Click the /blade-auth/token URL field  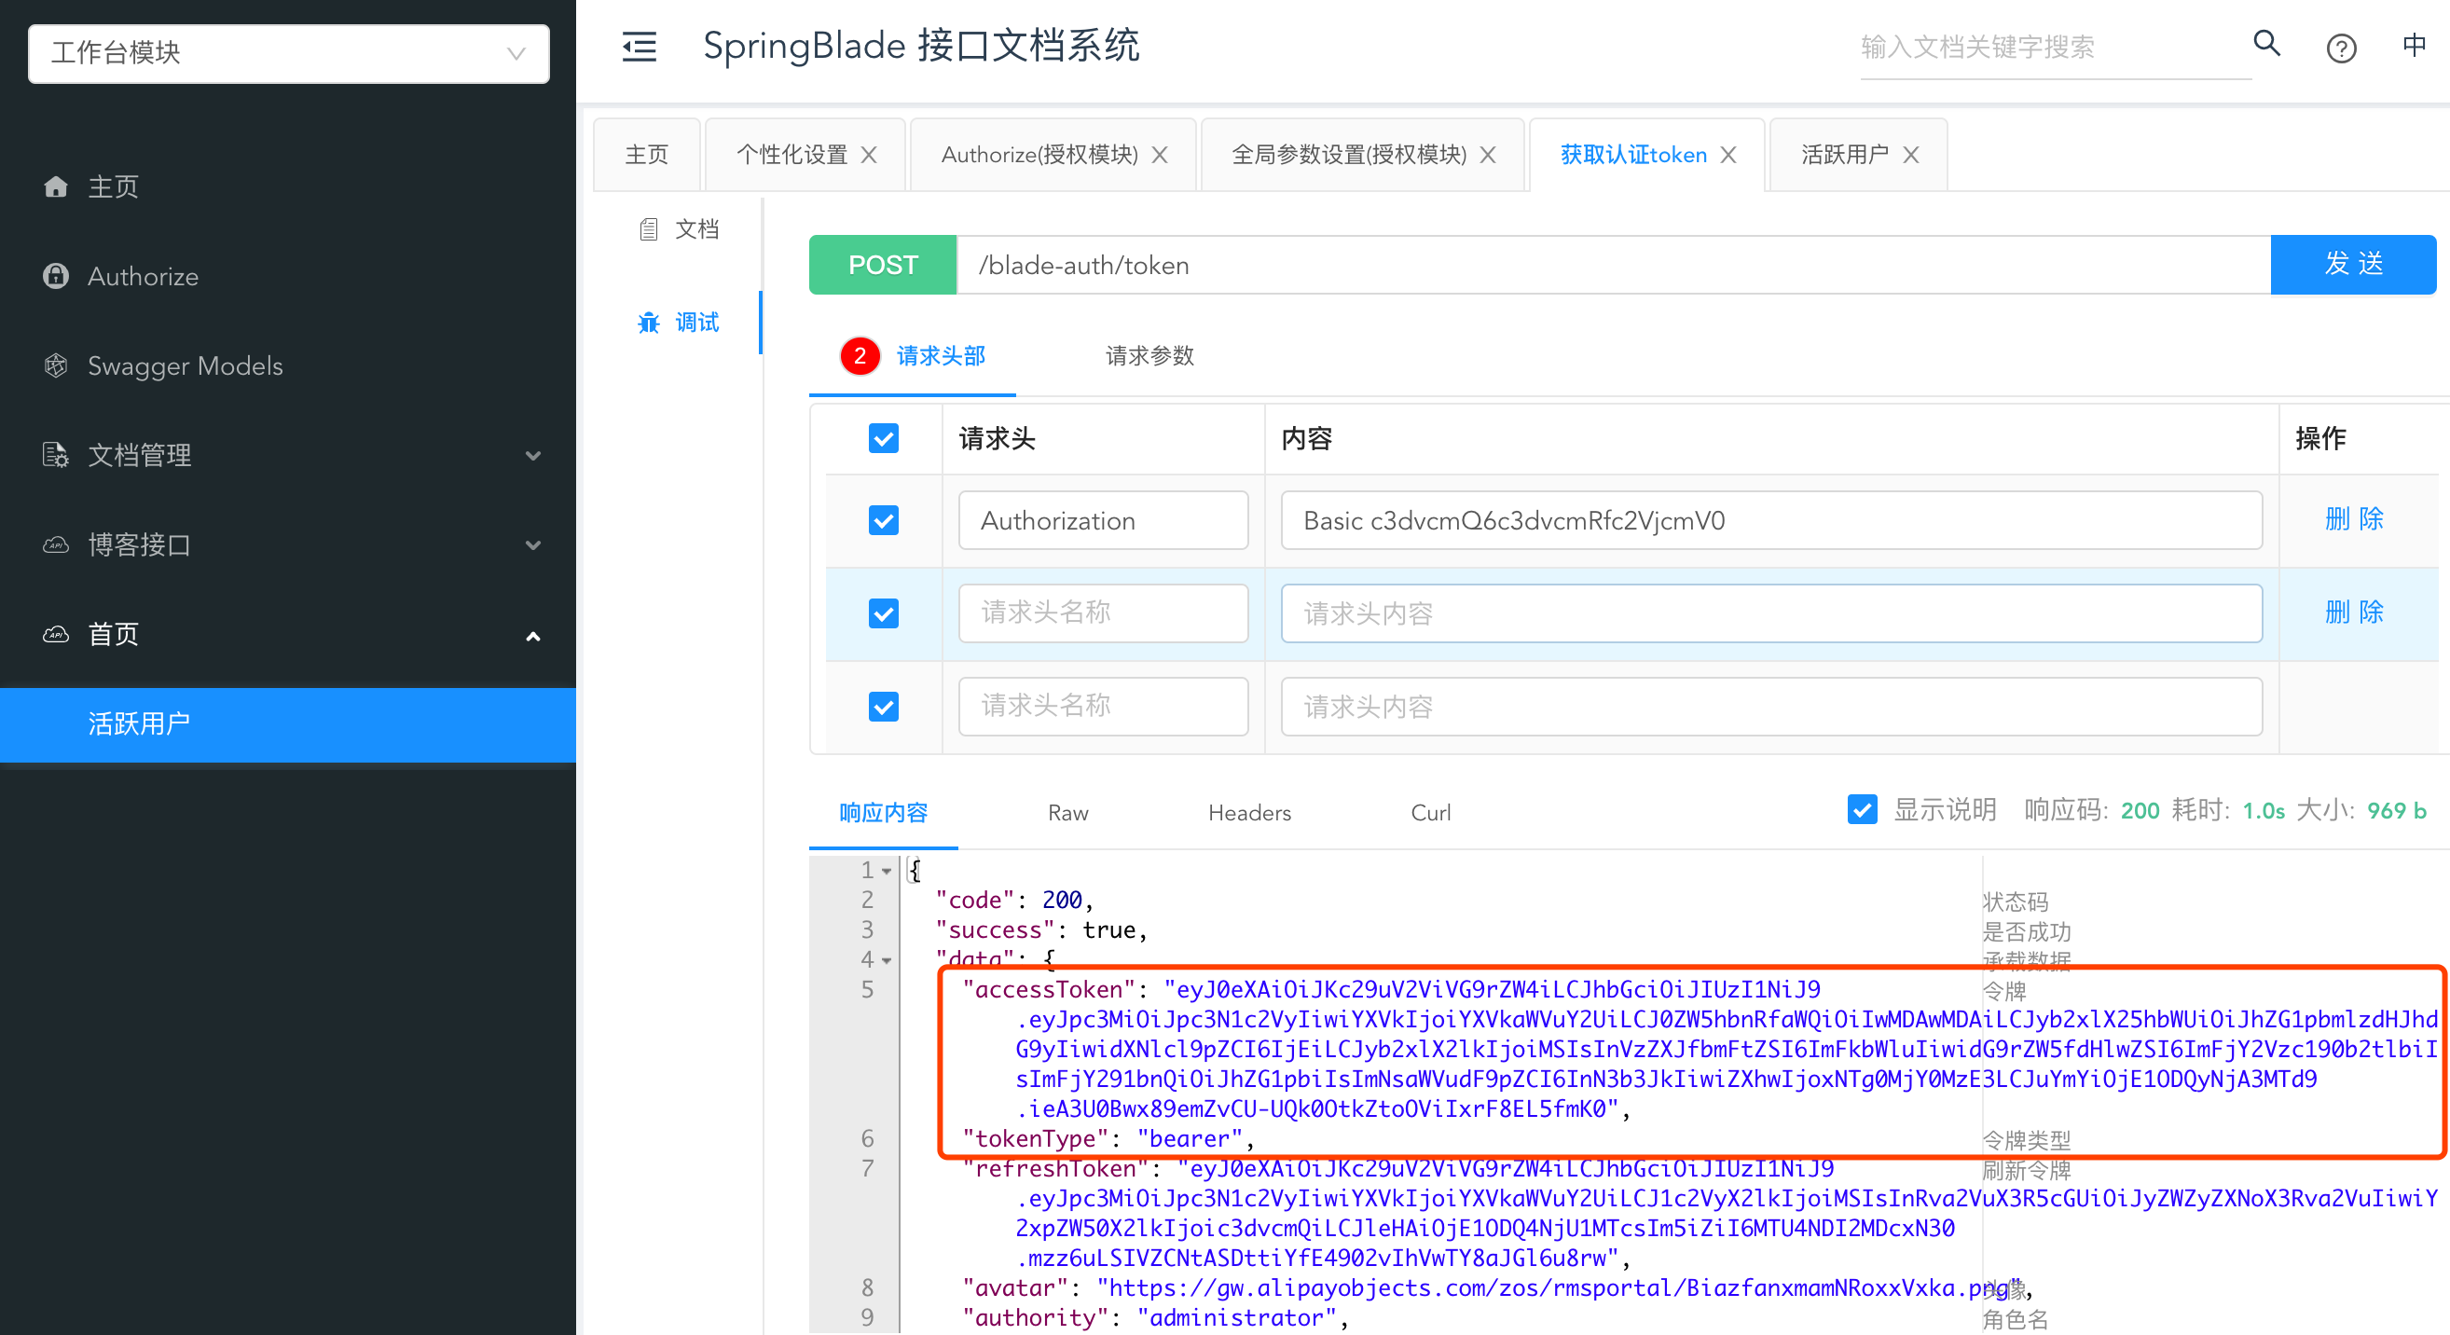(x=1613, y=265)
